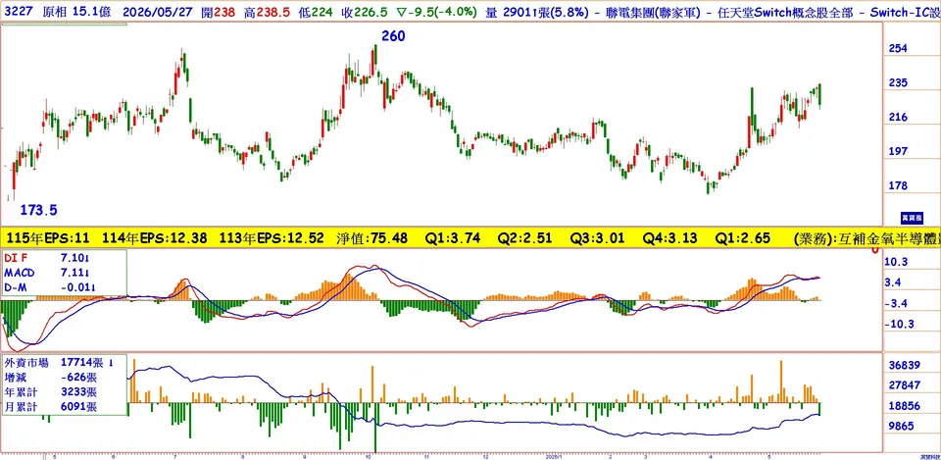Image resolution: width=941 pixels, height=460 pixels.
Task: Click the Q1:2.65 latest quarterly EPS
Action: (742, 238)
